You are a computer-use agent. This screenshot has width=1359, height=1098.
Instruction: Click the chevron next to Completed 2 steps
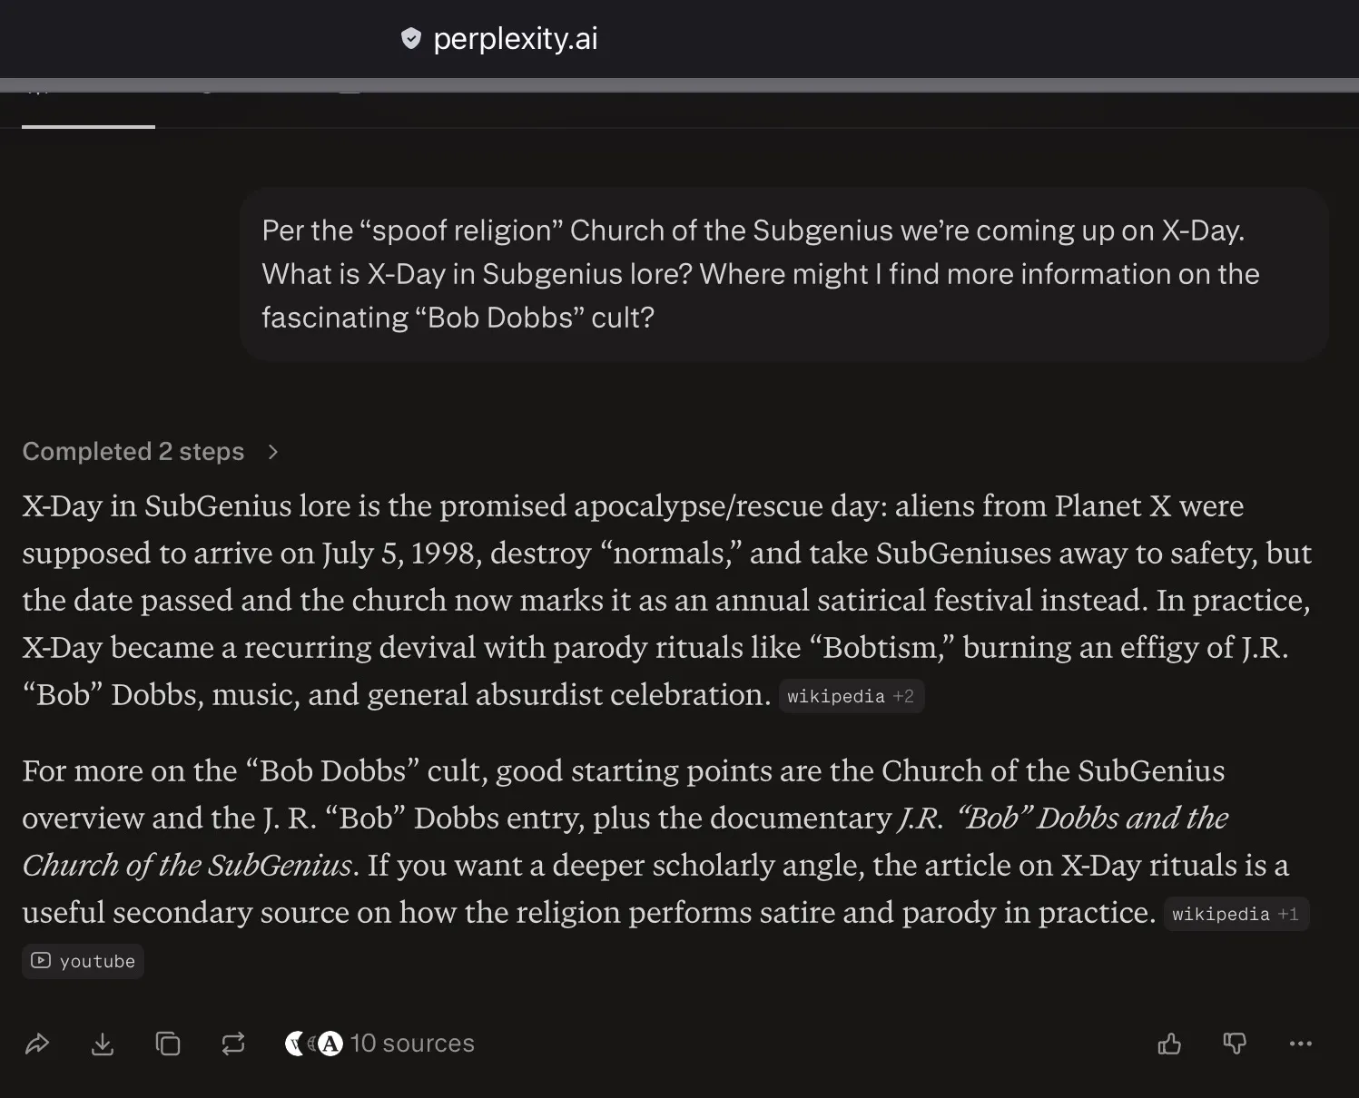coord(272,452)
